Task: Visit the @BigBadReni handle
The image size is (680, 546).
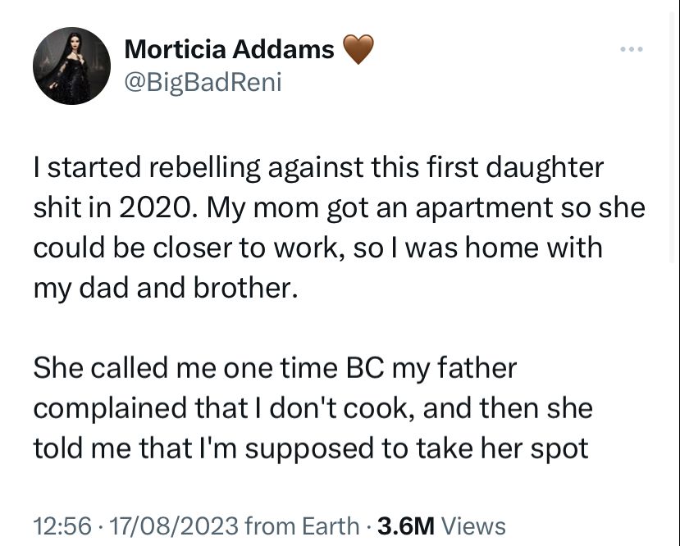Action: (x=203, y=82)
